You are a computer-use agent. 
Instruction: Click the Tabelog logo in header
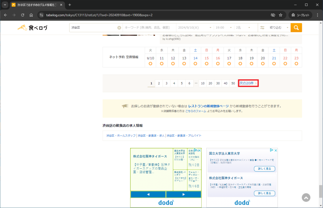coord(33,28)
